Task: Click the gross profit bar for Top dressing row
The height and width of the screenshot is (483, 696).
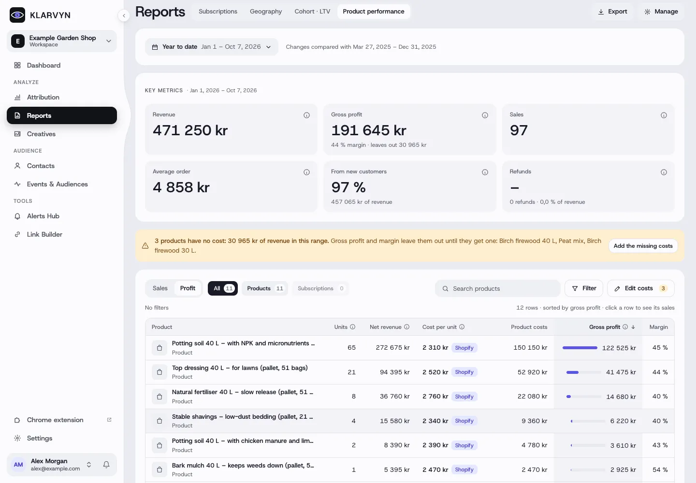Action: point(584,372)
